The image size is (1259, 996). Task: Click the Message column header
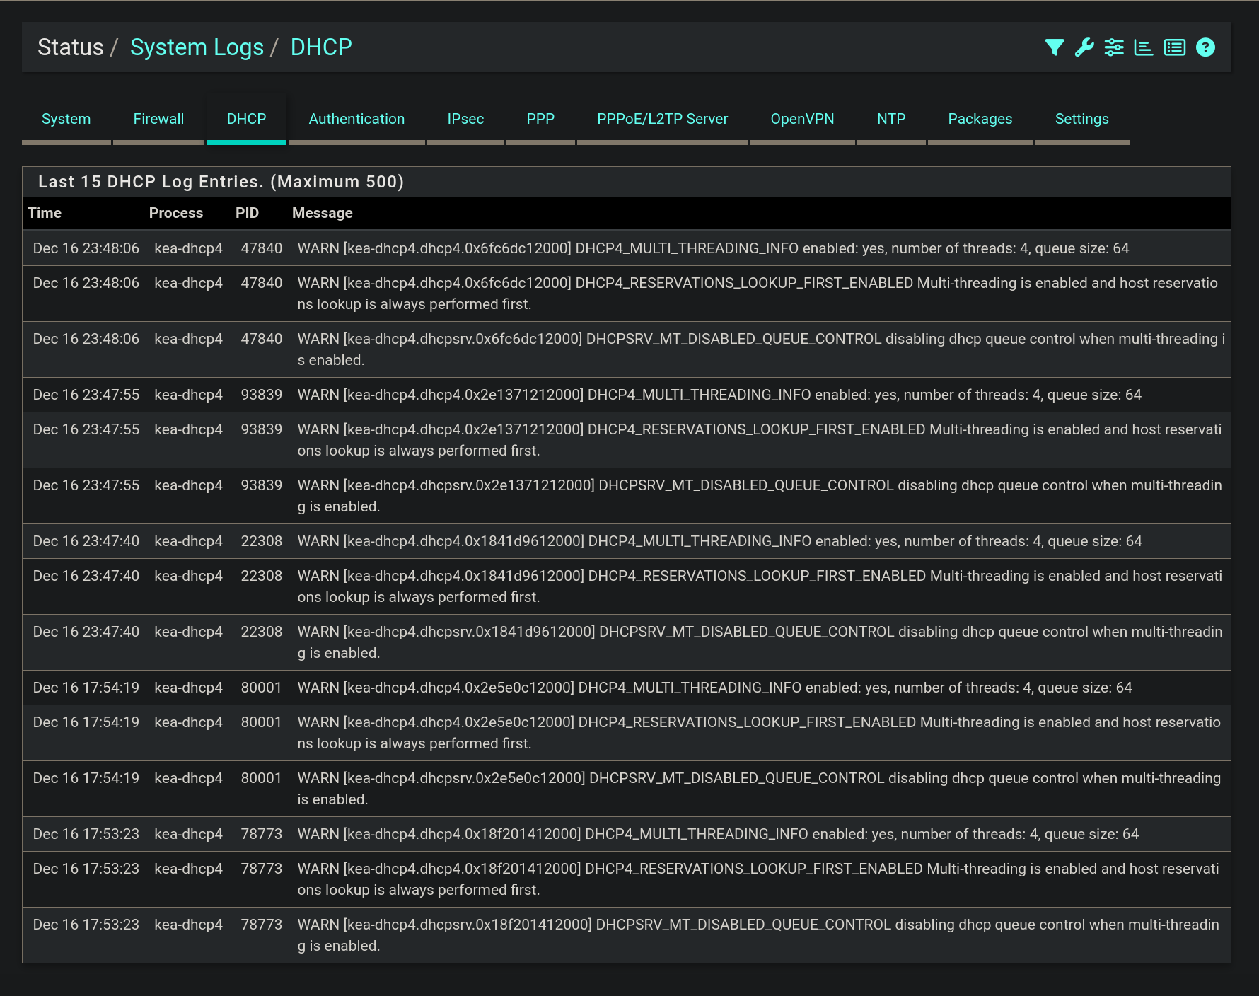click(x=322, y=213)
